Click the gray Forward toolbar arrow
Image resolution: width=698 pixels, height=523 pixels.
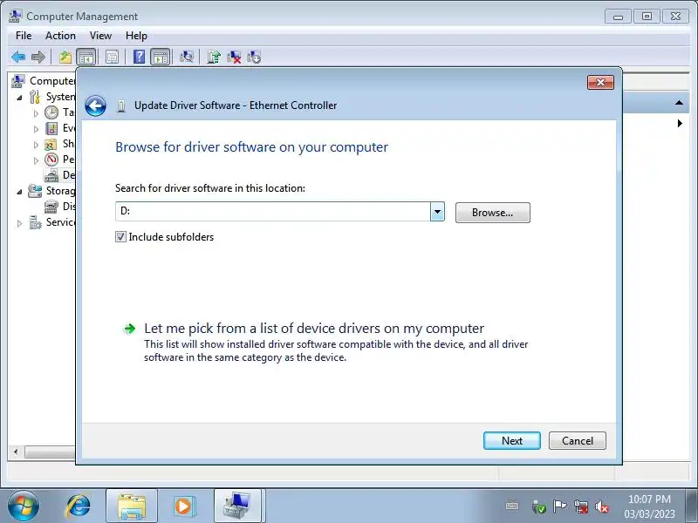pos(38,57)
